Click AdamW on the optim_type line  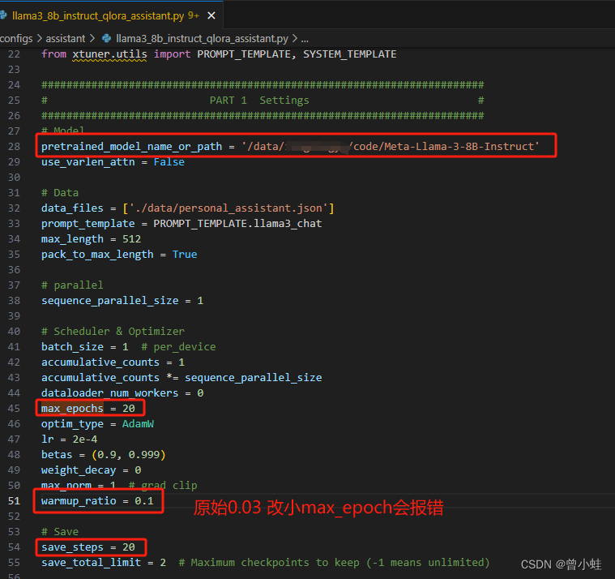pos(138,424)
